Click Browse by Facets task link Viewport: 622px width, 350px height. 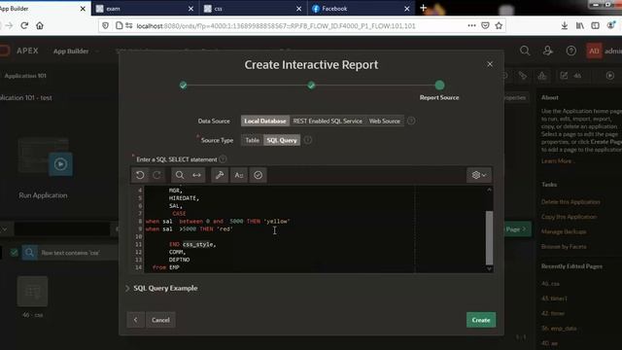pos(564,247)
